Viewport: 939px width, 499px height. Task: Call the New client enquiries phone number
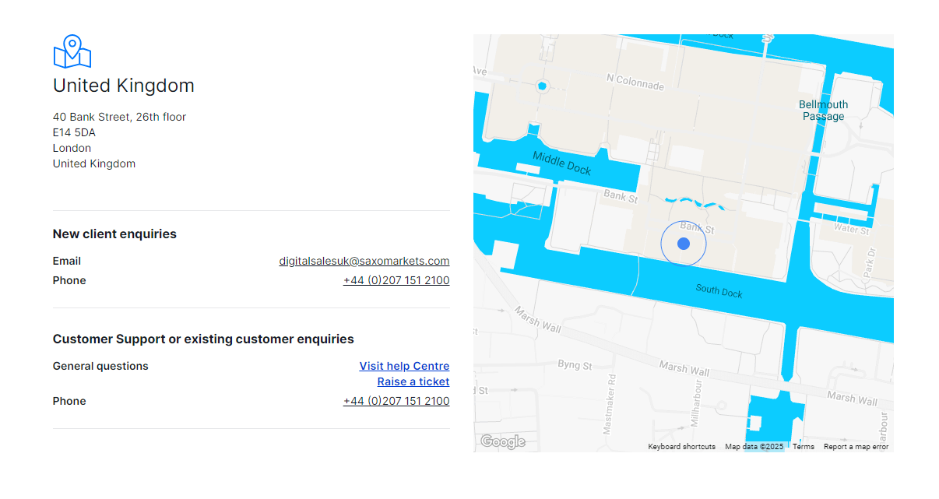pyautogui.click(x=396, y=280)
